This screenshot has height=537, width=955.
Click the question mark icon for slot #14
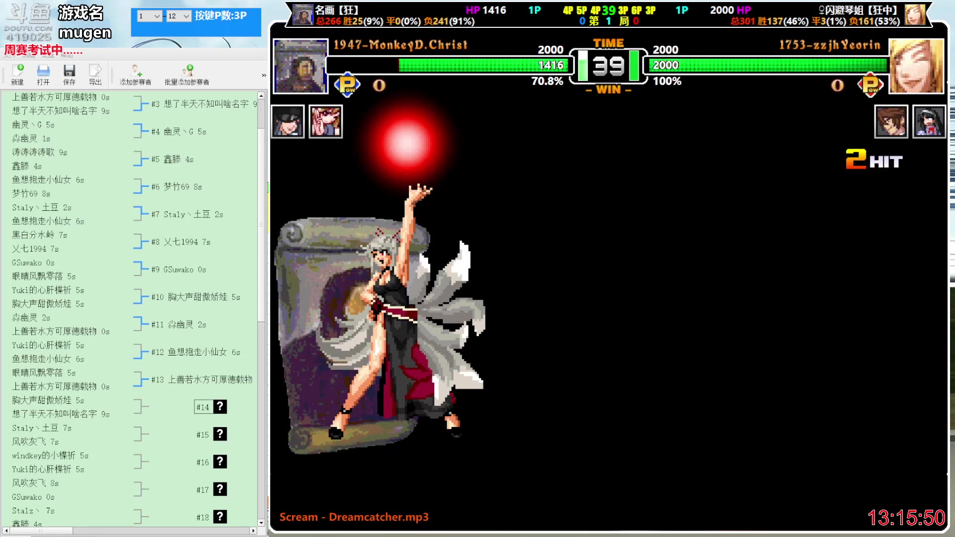point(220,407)
